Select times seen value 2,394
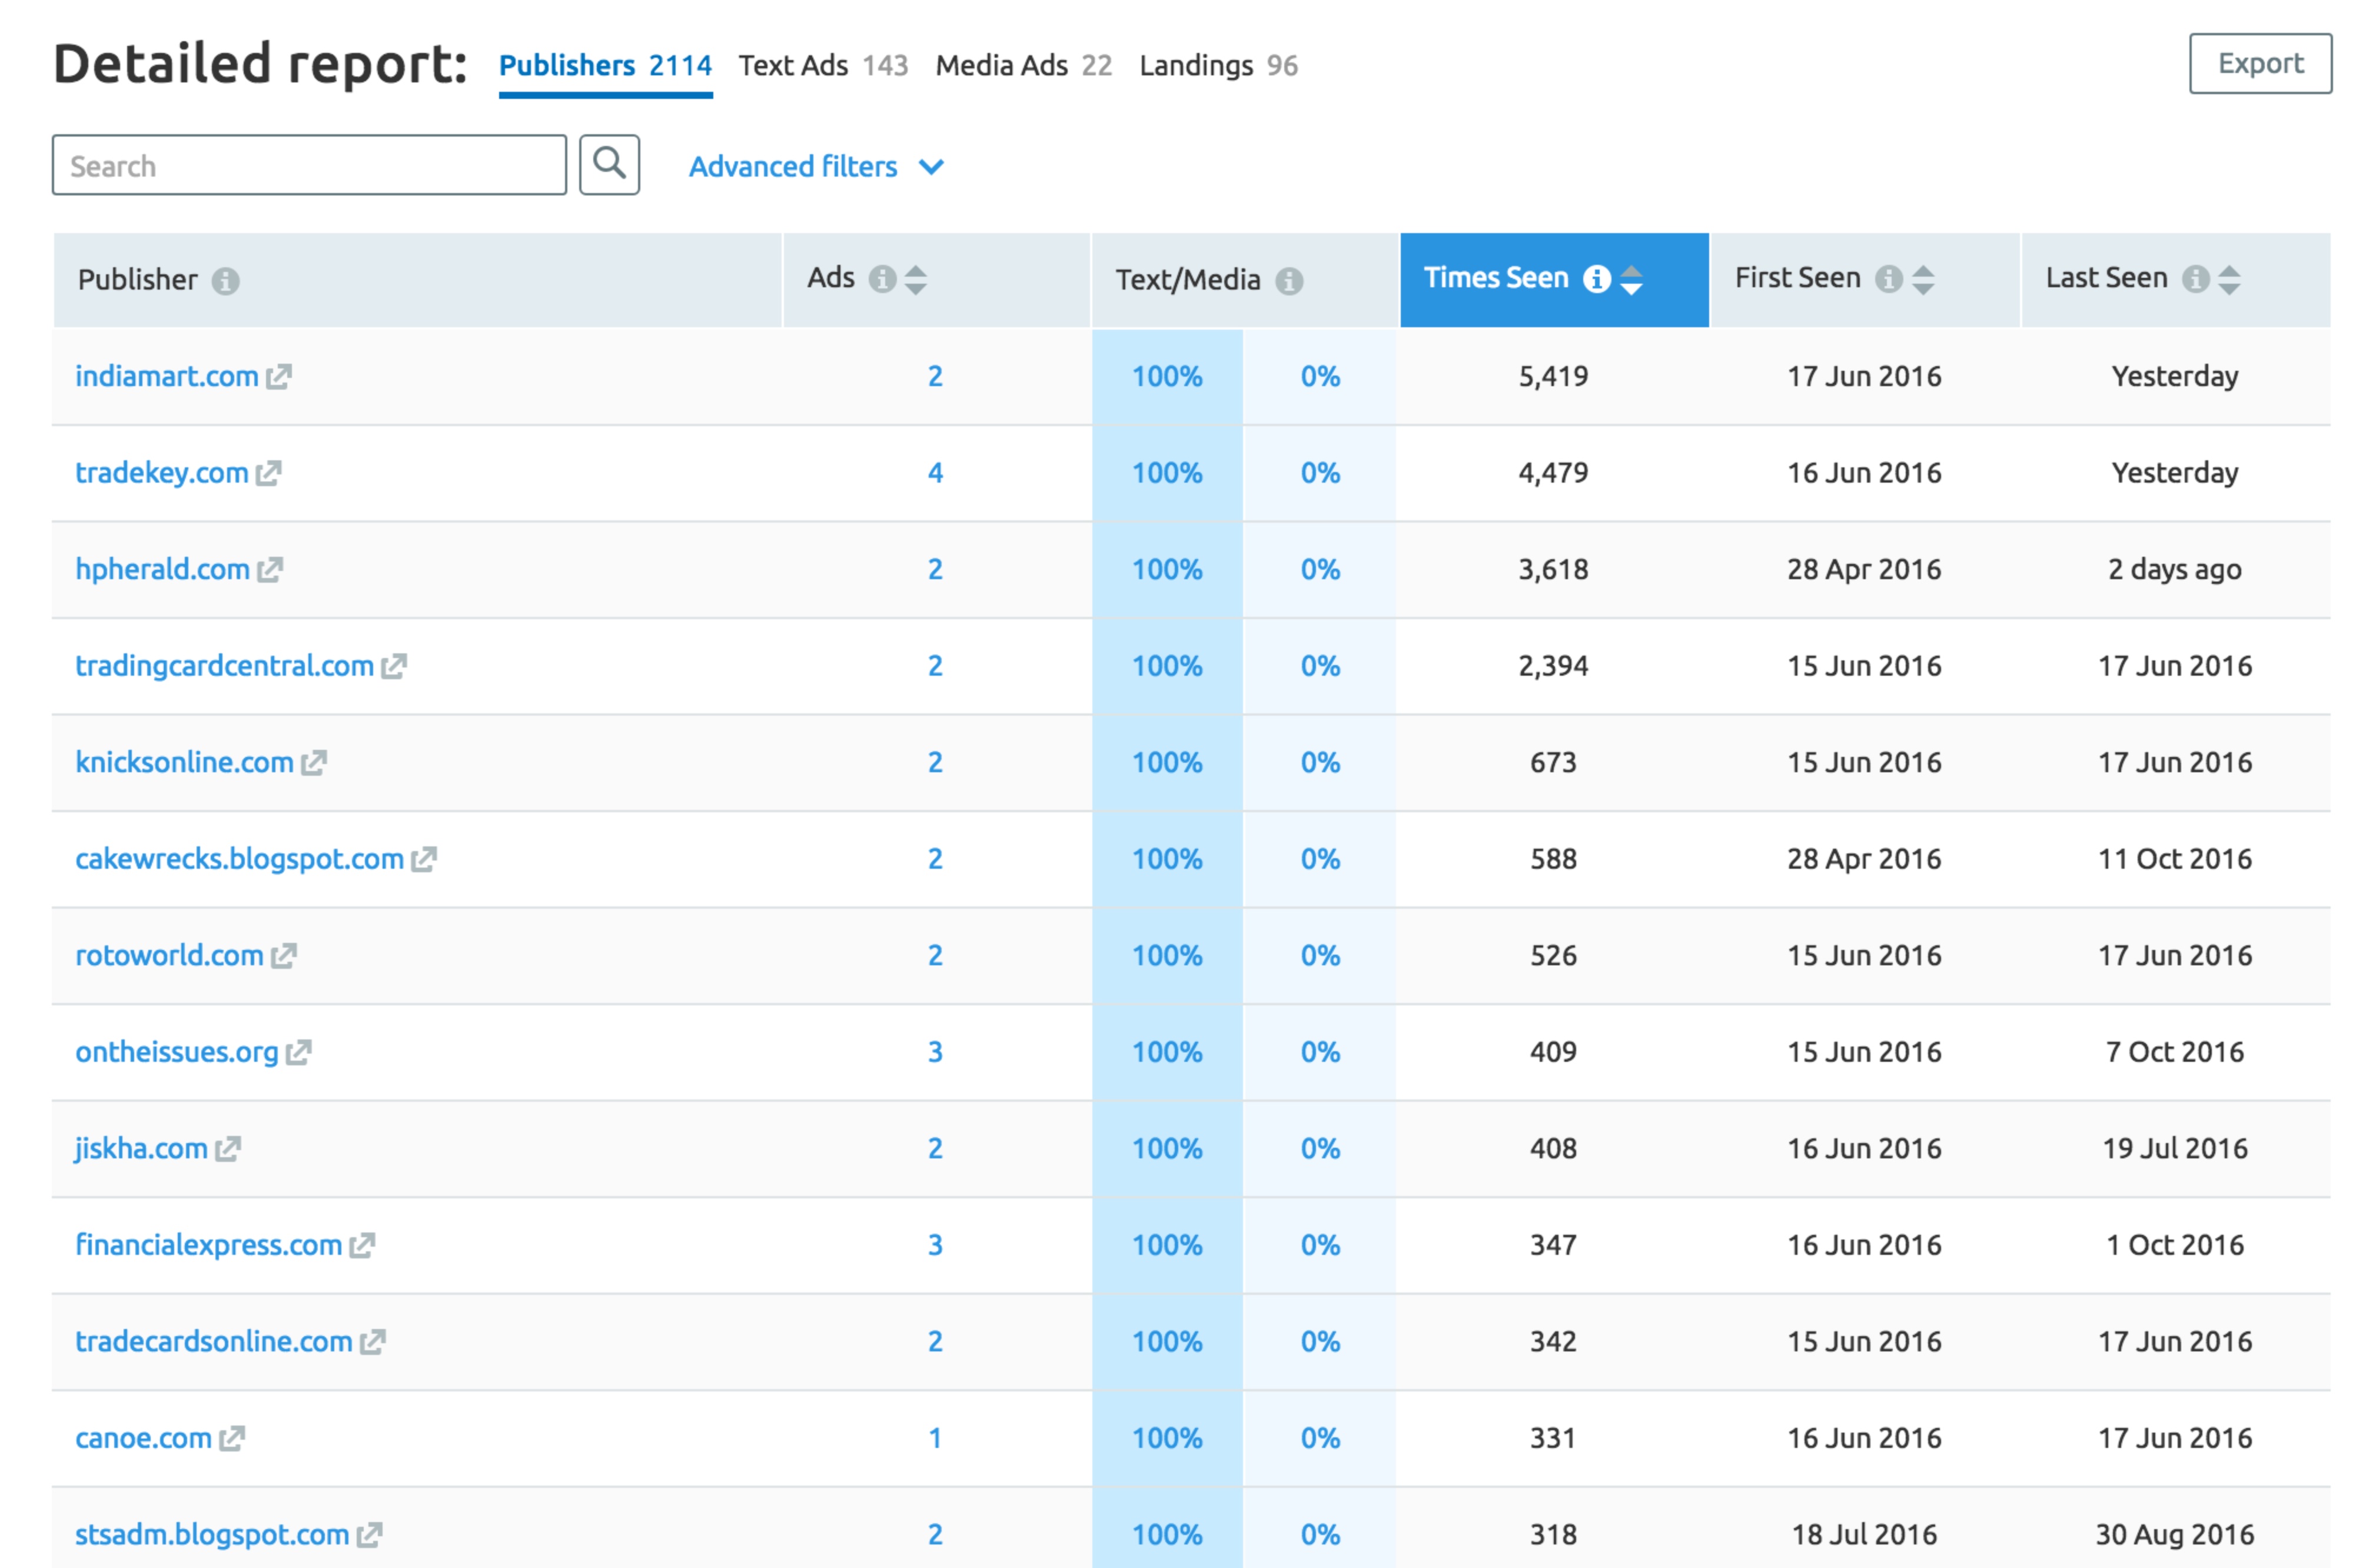Image resolution: width=2366 pixels, height=1568 pixels. point(1552,665)
